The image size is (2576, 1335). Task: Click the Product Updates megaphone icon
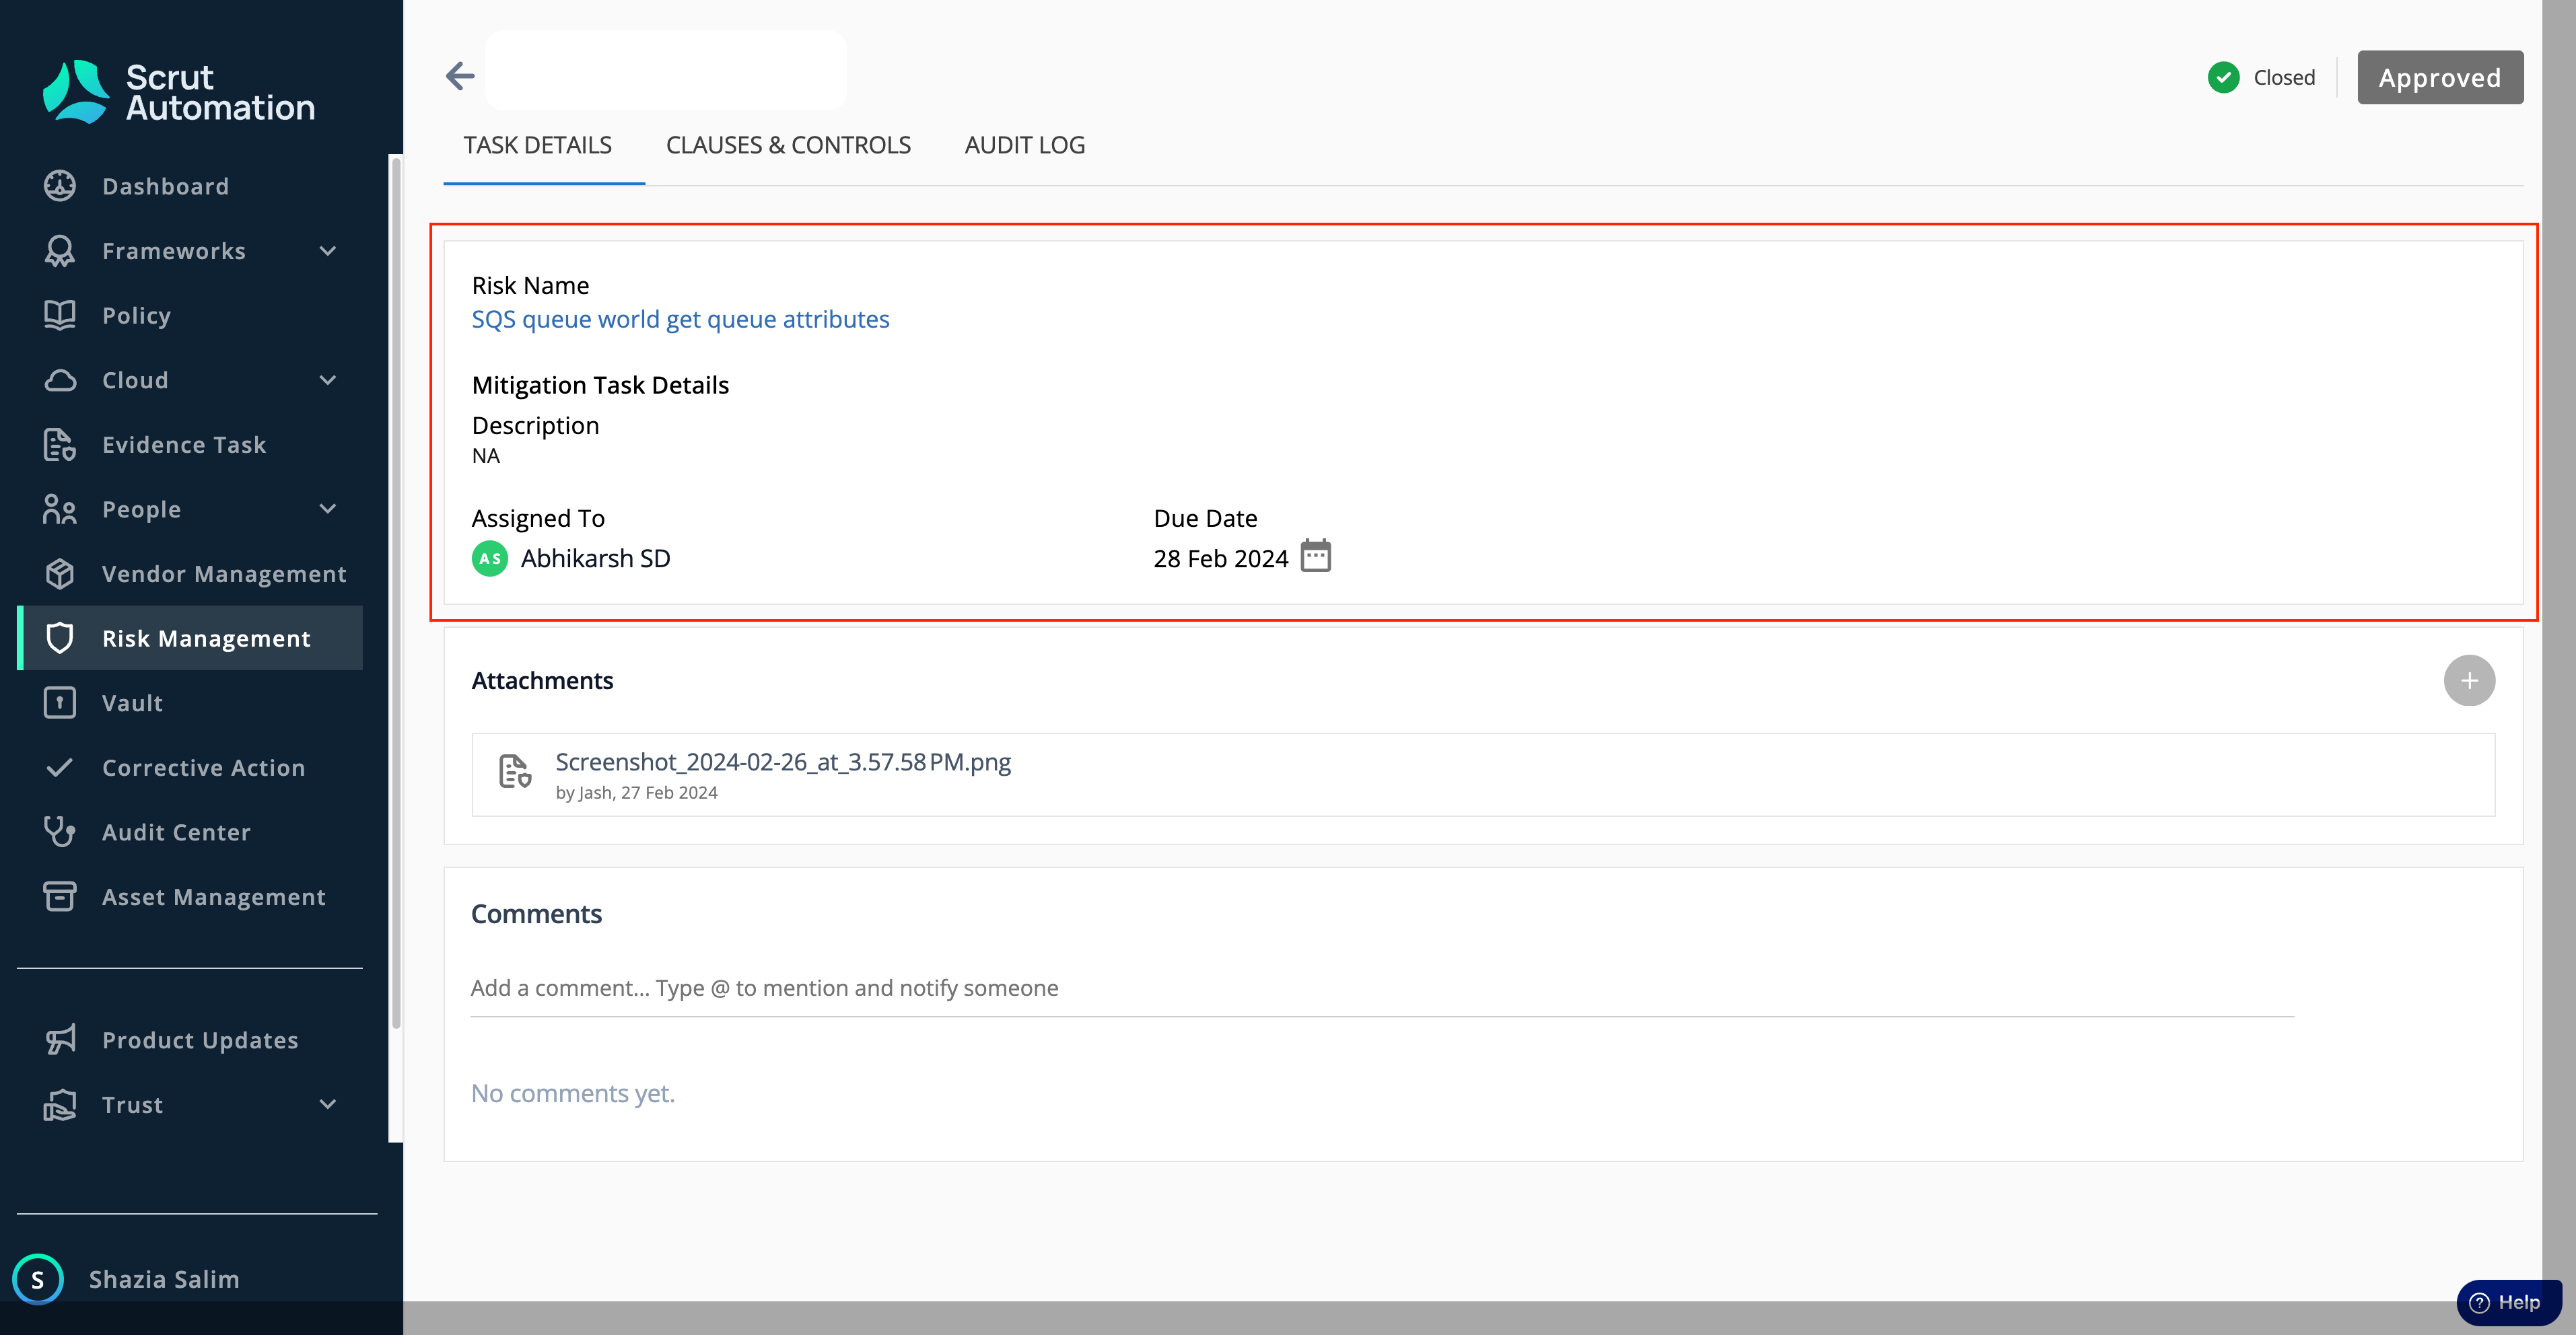tap(60, 1040)
